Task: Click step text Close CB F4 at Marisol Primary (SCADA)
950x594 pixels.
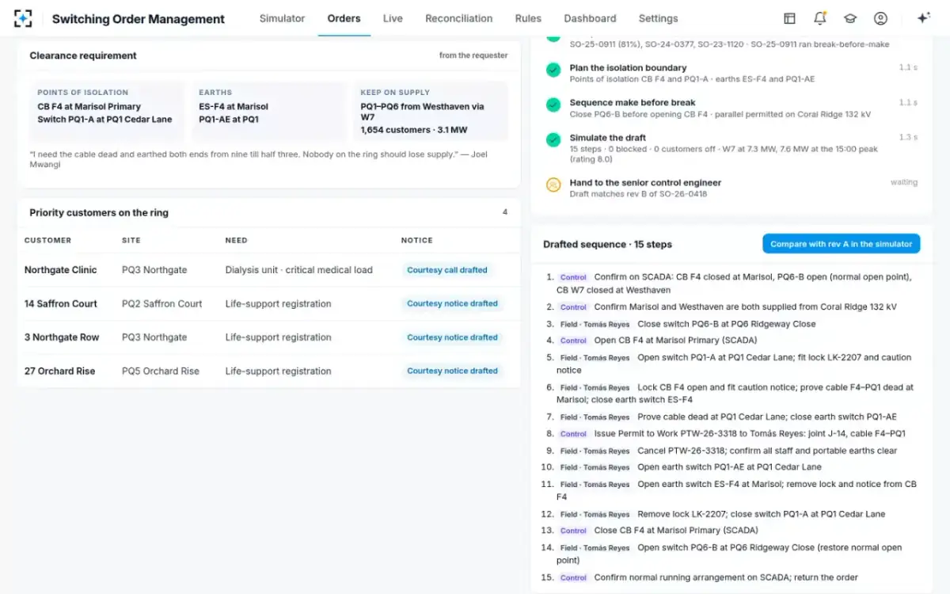Action: click(x=676, y=531)
